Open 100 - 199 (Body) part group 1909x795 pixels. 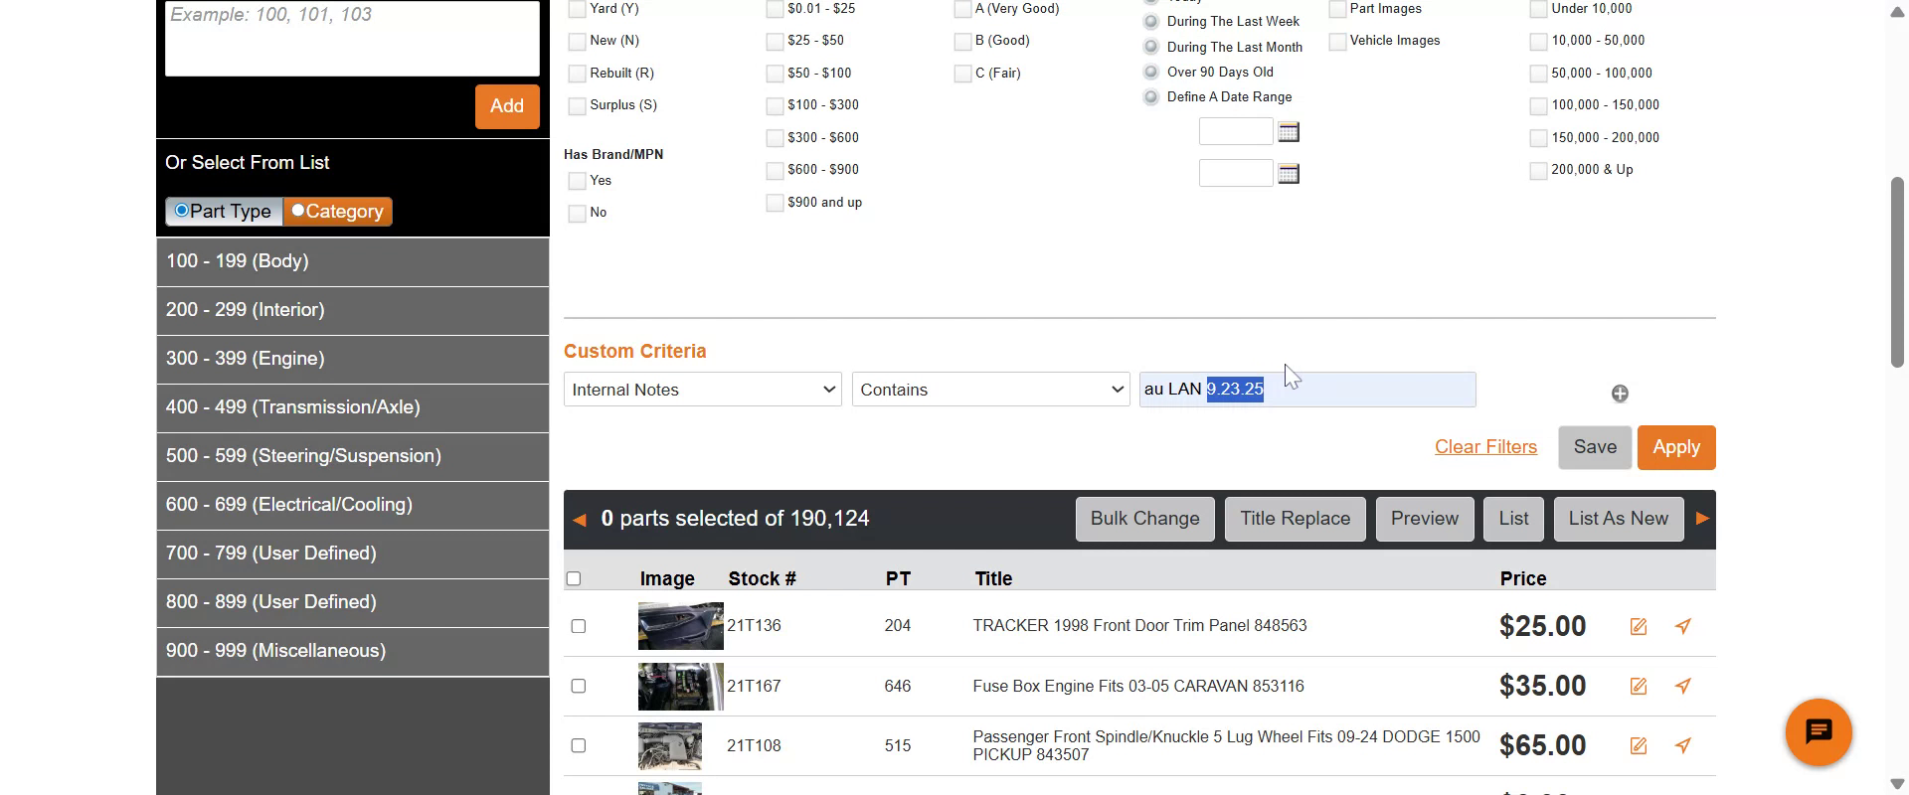(353, 261)
